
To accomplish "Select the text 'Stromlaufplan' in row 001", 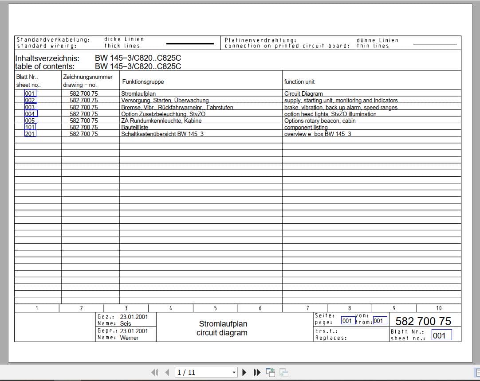I will [138, 93].
